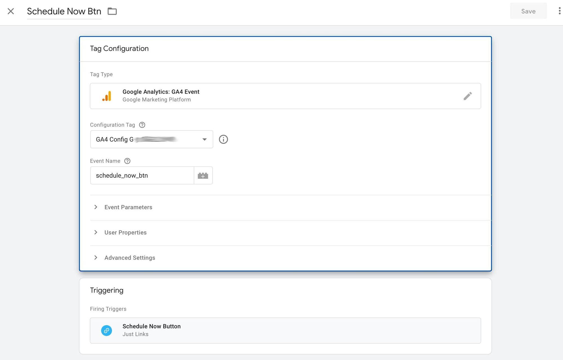Click the Triggering heading
This screenshot has height=360, width=563.
click(x=107, y=290)
